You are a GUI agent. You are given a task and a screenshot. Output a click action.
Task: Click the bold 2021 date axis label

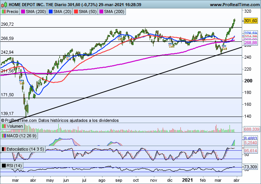(x=187, y=180)
